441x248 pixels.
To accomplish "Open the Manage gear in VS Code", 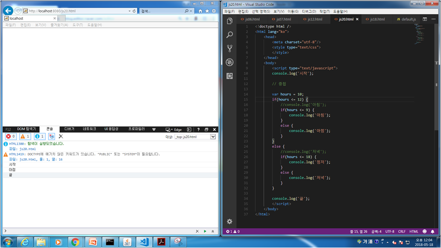I will (230, 221).
